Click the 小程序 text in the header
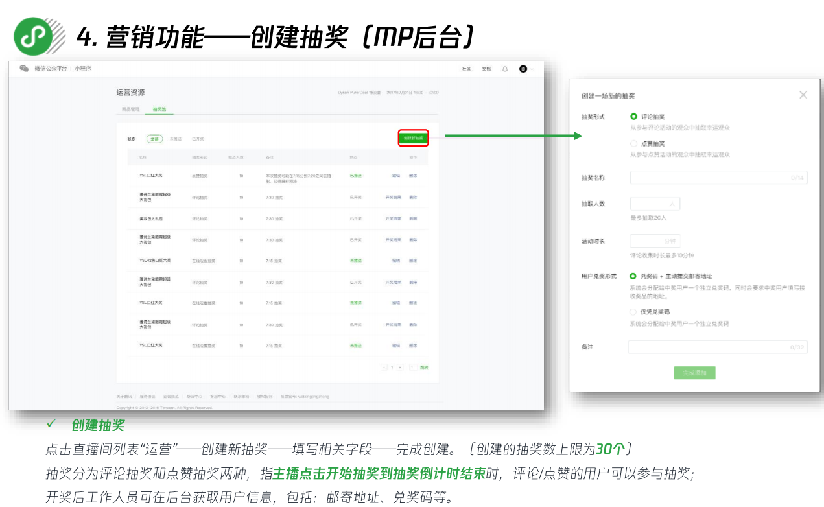 click(83, 69)
